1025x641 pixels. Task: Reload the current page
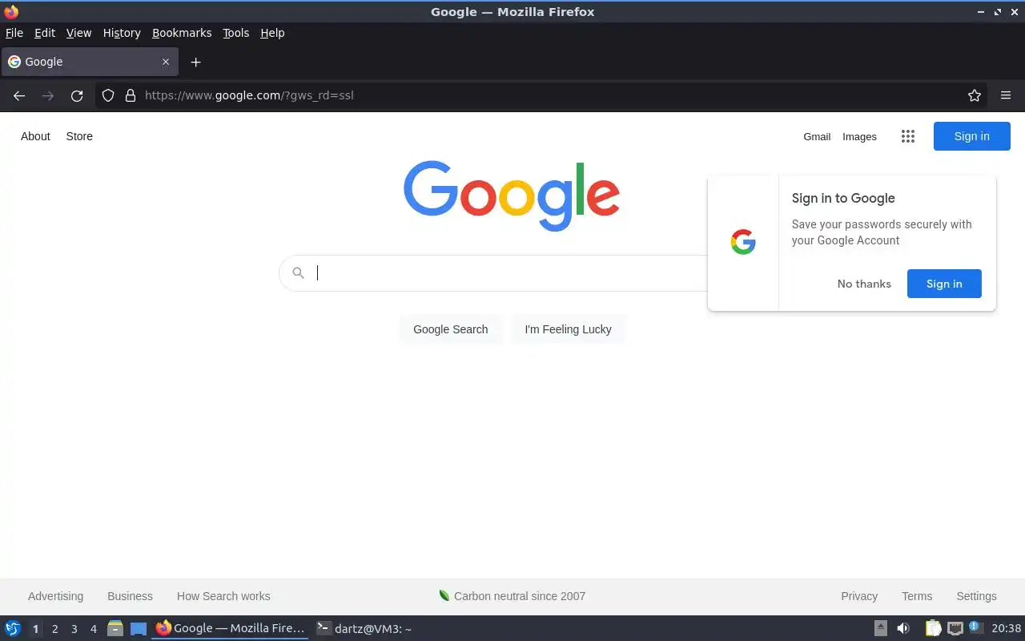(x=77, y=95)
